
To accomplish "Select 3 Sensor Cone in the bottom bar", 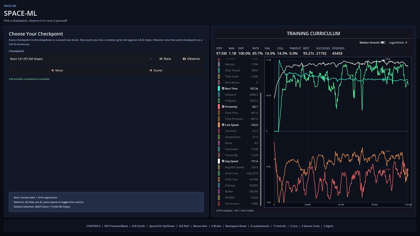I will click(x=311, y=226).
